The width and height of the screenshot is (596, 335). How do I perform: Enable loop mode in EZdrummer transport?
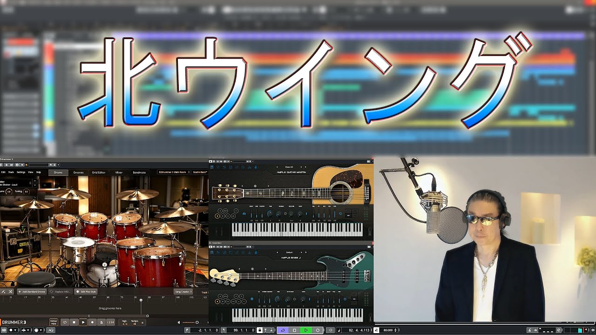point(65,322)
